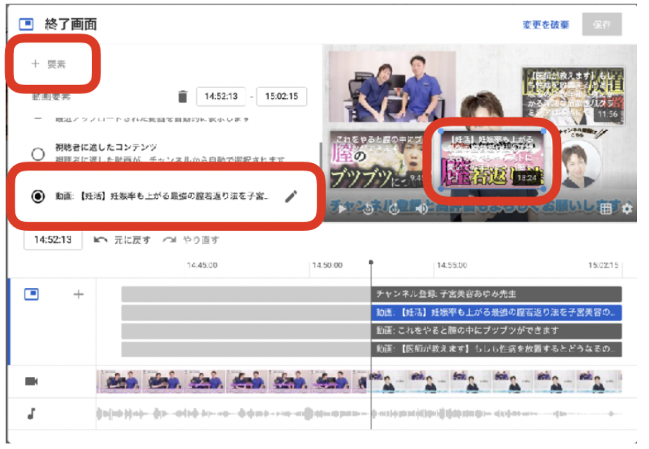Click '変更を破棄' to discard changes
Viewport: 649px width, 449px height.
click(x=546, y=24)
